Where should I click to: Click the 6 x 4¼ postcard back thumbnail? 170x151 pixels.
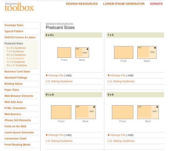tap(82, 53)
